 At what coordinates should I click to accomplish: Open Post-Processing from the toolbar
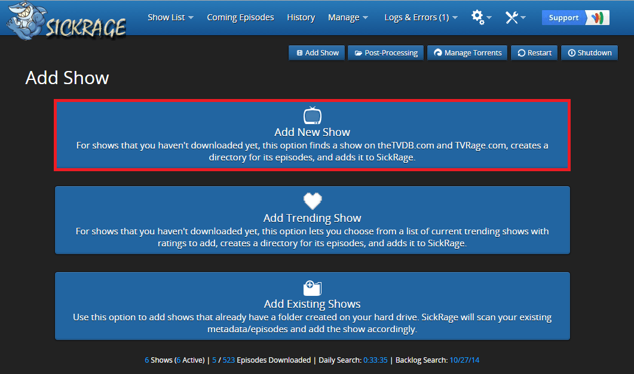[385, 53]
